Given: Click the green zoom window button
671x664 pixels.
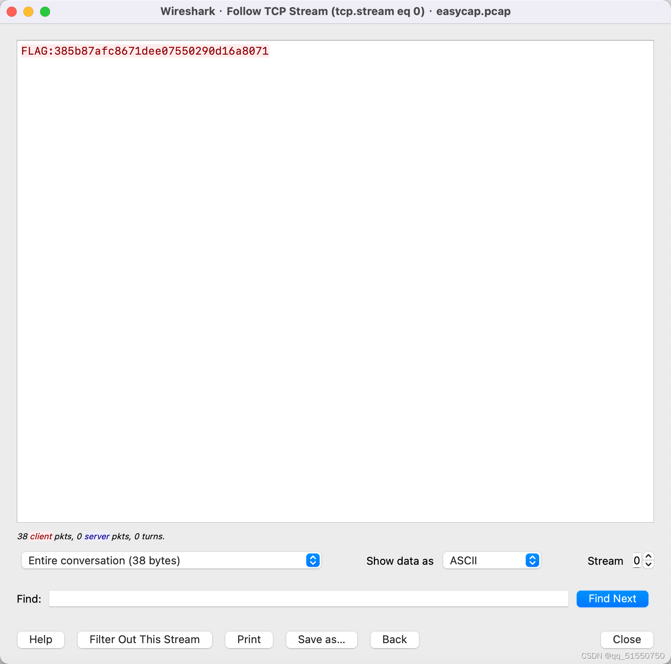Looking at the screenshot, I should [x=45, y=12].
